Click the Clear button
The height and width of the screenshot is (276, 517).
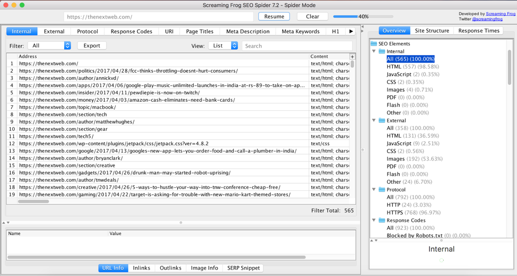click(x=312, y=16)
